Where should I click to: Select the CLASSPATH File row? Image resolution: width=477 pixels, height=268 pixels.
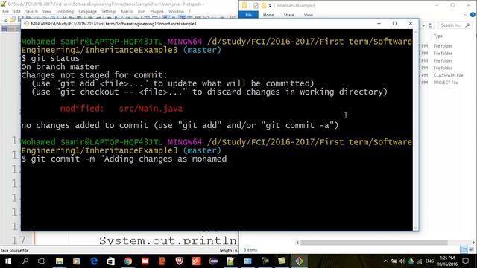tap(448, 75)
